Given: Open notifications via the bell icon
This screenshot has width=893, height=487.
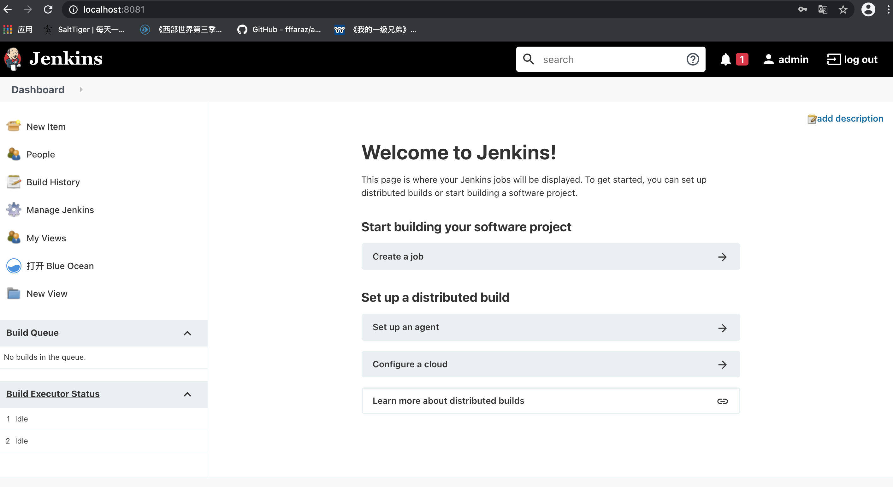Looking at the screenshot, I should [725, 60].
